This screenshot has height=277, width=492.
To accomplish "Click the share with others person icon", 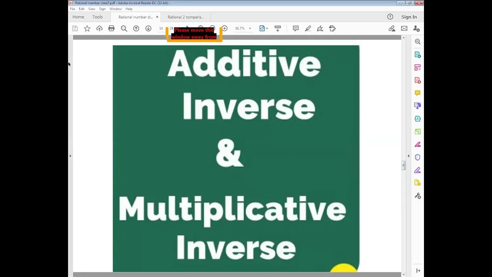I will pyautogui.click(x=416, y=28).
